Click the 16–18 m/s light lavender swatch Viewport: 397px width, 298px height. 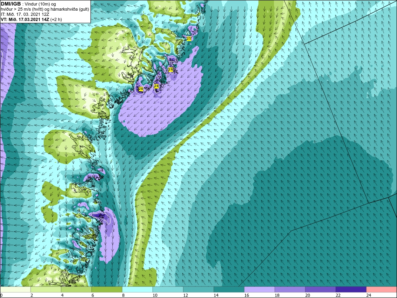(x=260, y=289)
